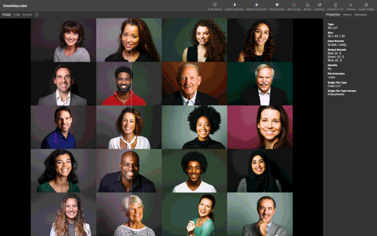
Task: Click the hexagon icon beside Curves tab
Action: point(37,15)
